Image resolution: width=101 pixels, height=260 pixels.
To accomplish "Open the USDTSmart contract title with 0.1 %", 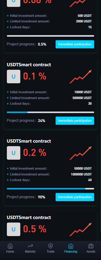I will [29, 65].
